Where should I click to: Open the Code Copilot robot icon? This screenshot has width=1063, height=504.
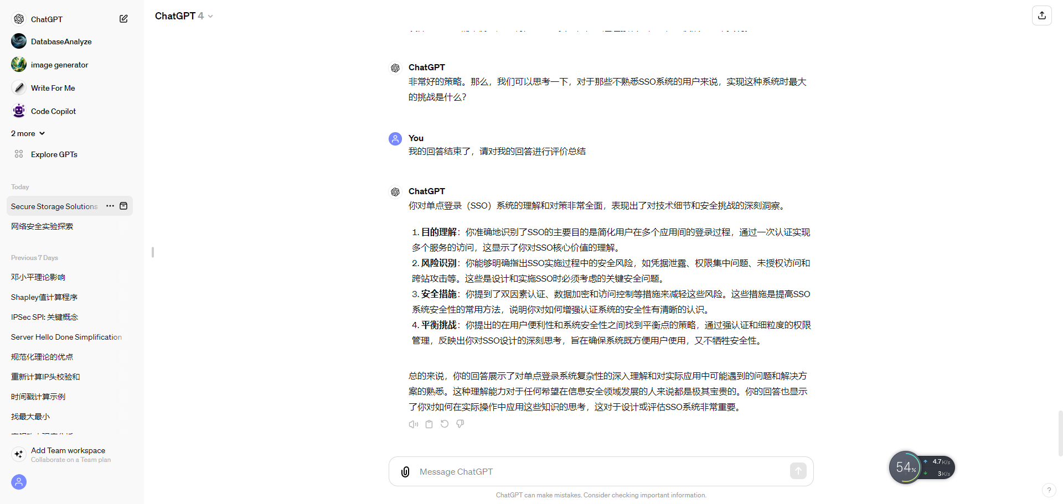click(x=19, y=111)
